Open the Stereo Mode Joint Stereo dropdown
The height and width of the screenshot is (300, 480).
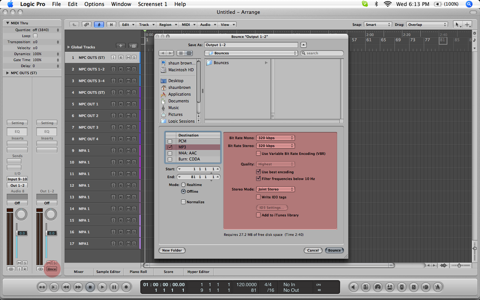(275, 189)
